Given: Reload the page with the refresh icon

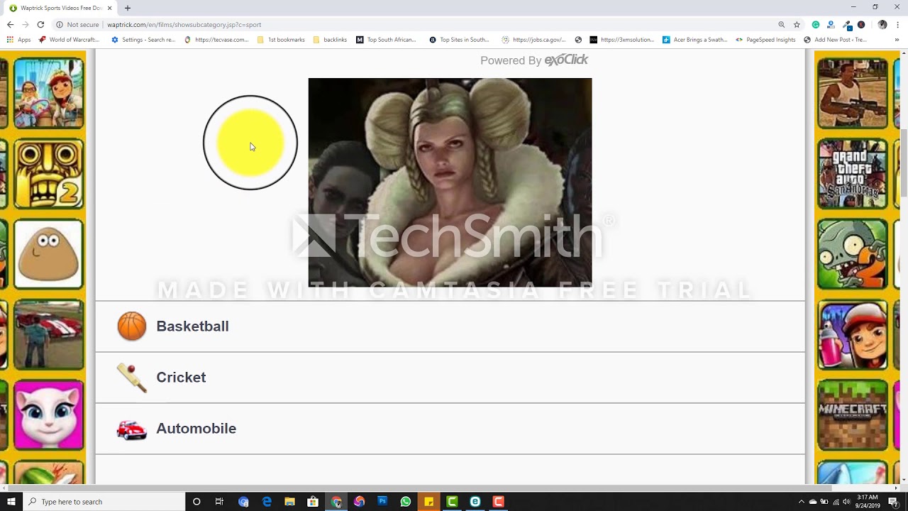Looking at the screenshot, I should (x=41, y=24).
